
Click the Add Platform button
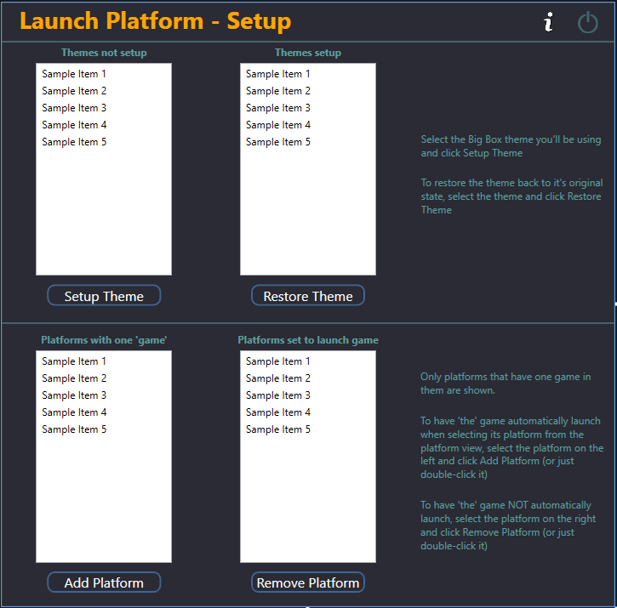tap(104, 582)
